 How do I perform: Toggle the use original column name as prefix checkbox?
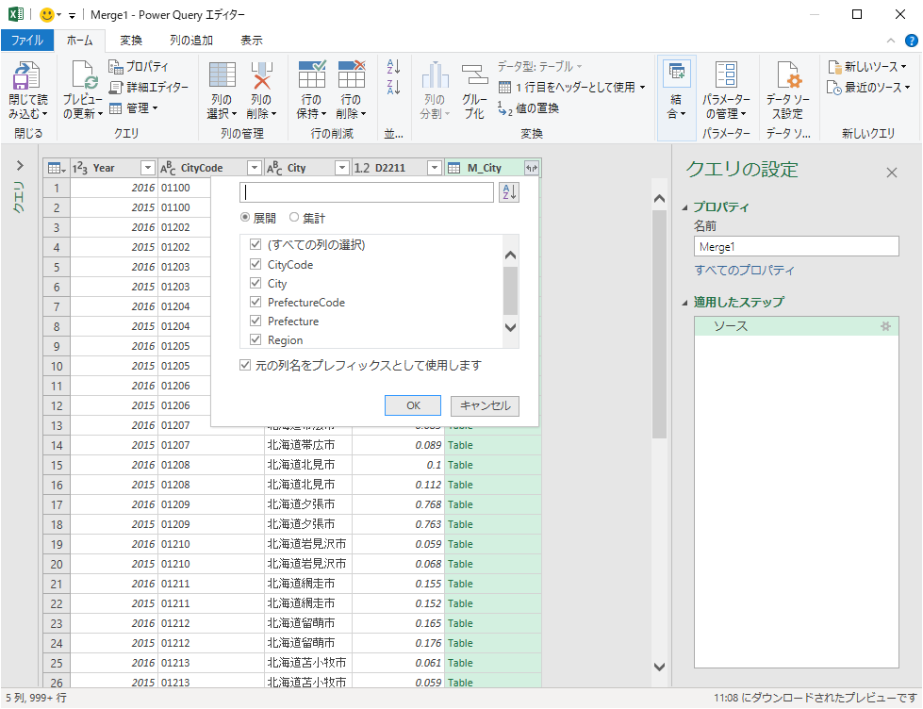pos(246,365)
